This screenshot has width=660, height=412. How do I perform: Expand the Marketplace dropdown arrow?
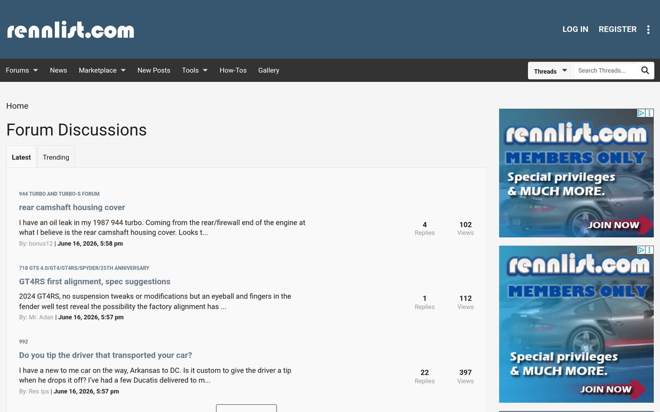click(x=123, y=70)
